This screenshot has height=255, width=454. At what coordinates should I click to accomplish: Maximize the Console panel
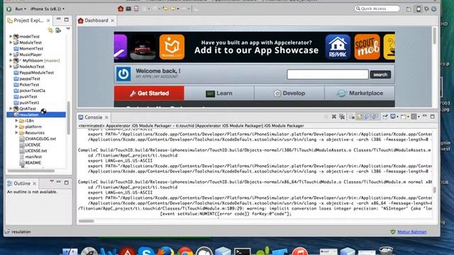point(433,116)
